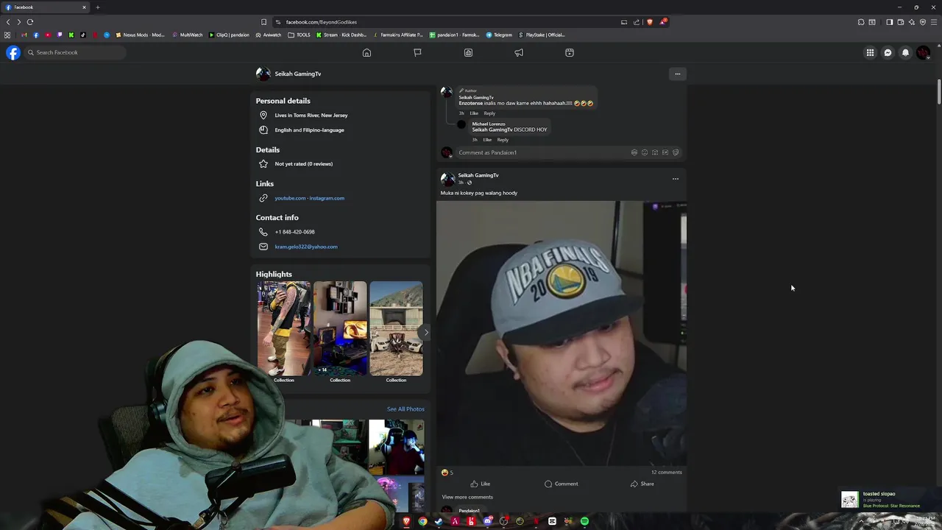Go back to previous page
Viewport: 942px width, 530px height.
(x=8, y=22)
